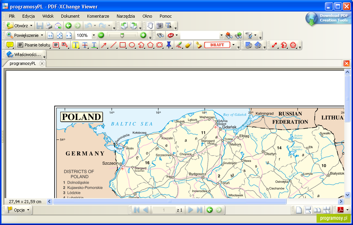Screen dimensions: 353x225
Task: Switch to continuous page layout
Action: pos(308,210)
